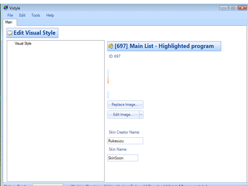Focus the Skin Name input field

122,158
